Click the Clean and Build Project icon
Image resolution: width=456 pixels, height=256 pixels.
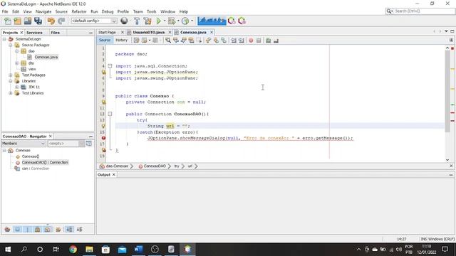click(147, 21)
